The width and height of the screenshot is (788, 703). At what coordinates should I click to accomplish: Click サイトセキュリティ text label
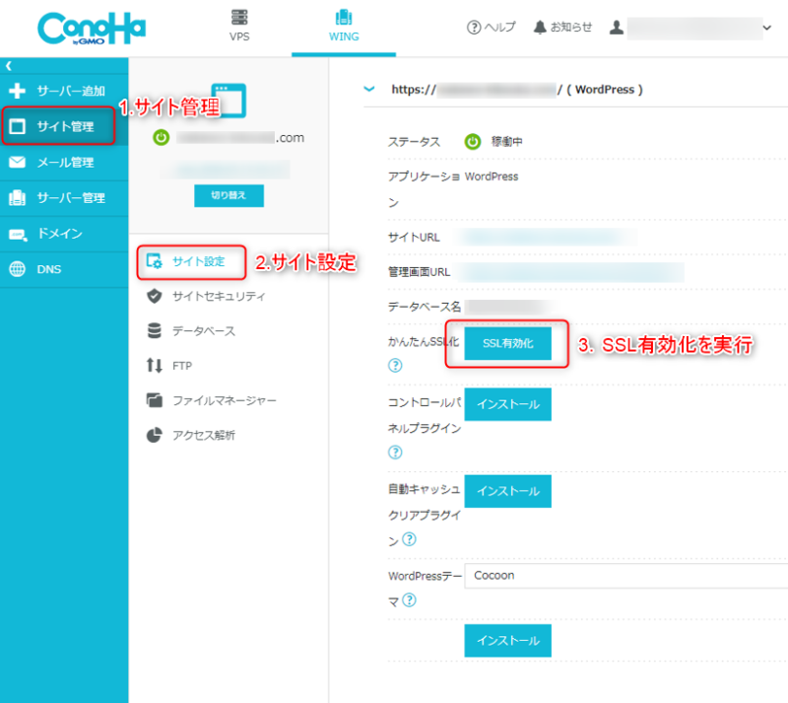point(219,297)
